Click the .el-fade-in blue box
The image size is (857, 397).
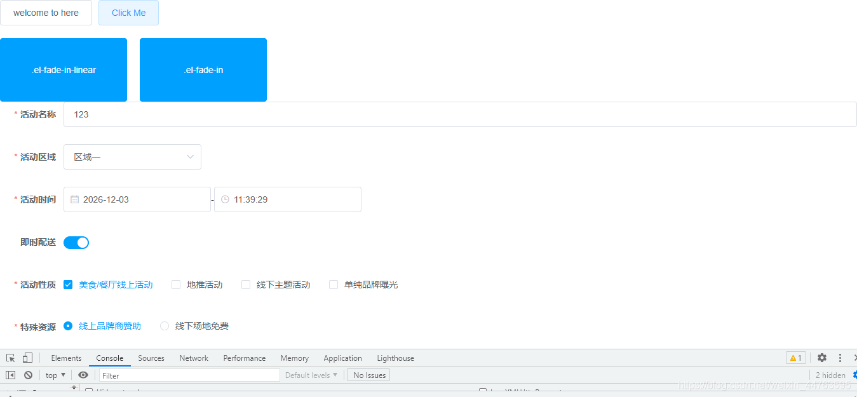[203, 70]
